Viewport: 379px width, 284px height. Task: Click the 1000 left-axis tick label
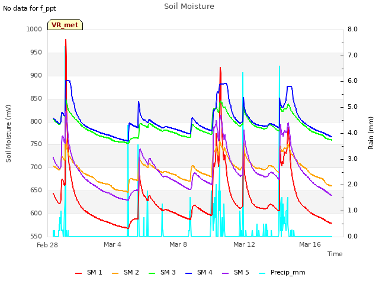click(34, 29)
